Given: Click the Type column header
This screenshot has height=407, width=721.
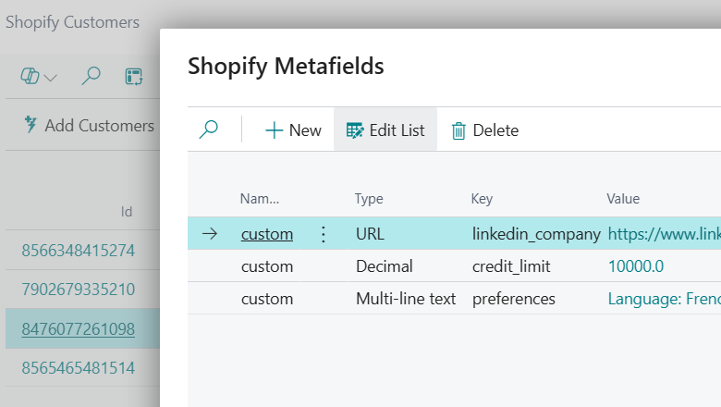Looking at the screenshot, I should pyautogui.click(x=369, y=199).
